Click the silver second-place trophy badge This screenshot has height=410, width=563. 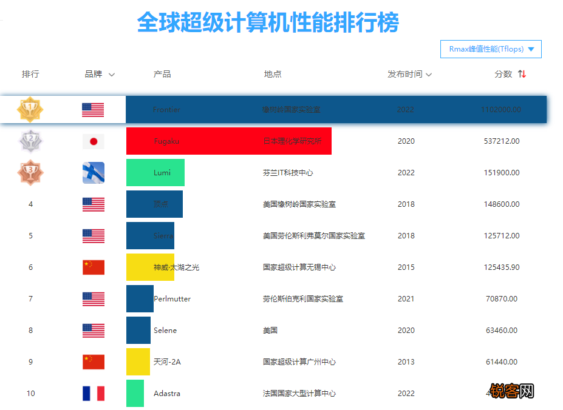(30, 141)
